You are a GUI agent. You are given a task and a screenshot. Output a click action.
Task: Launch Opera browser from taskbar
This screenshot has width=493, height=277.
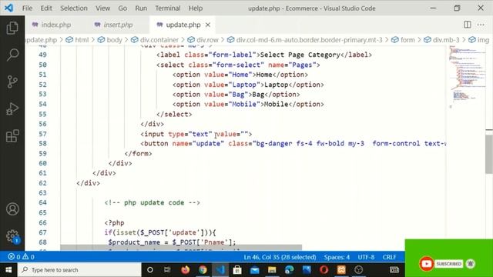pos(324,270)
